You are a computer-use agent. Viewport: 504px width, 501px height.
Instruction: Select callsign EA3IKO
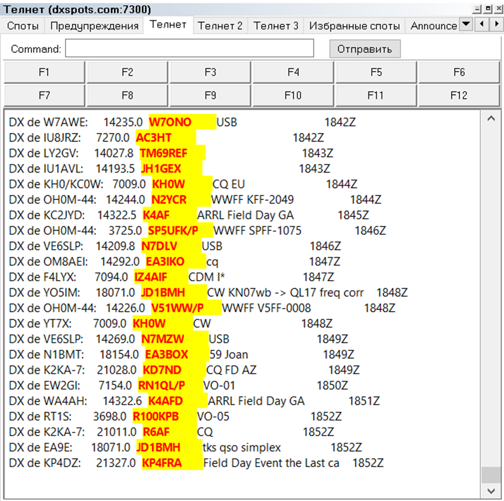[165, 261]
